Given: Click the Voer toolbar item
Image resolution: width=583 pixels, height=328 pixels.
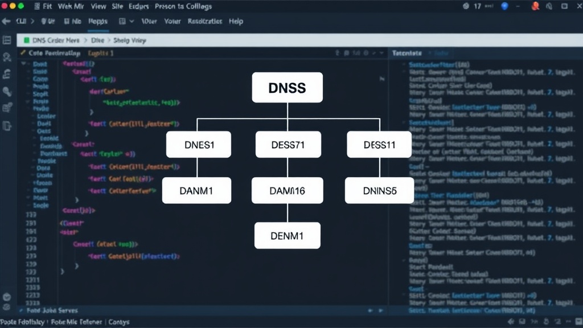Looking at the screenshot, I should point(149,21).
